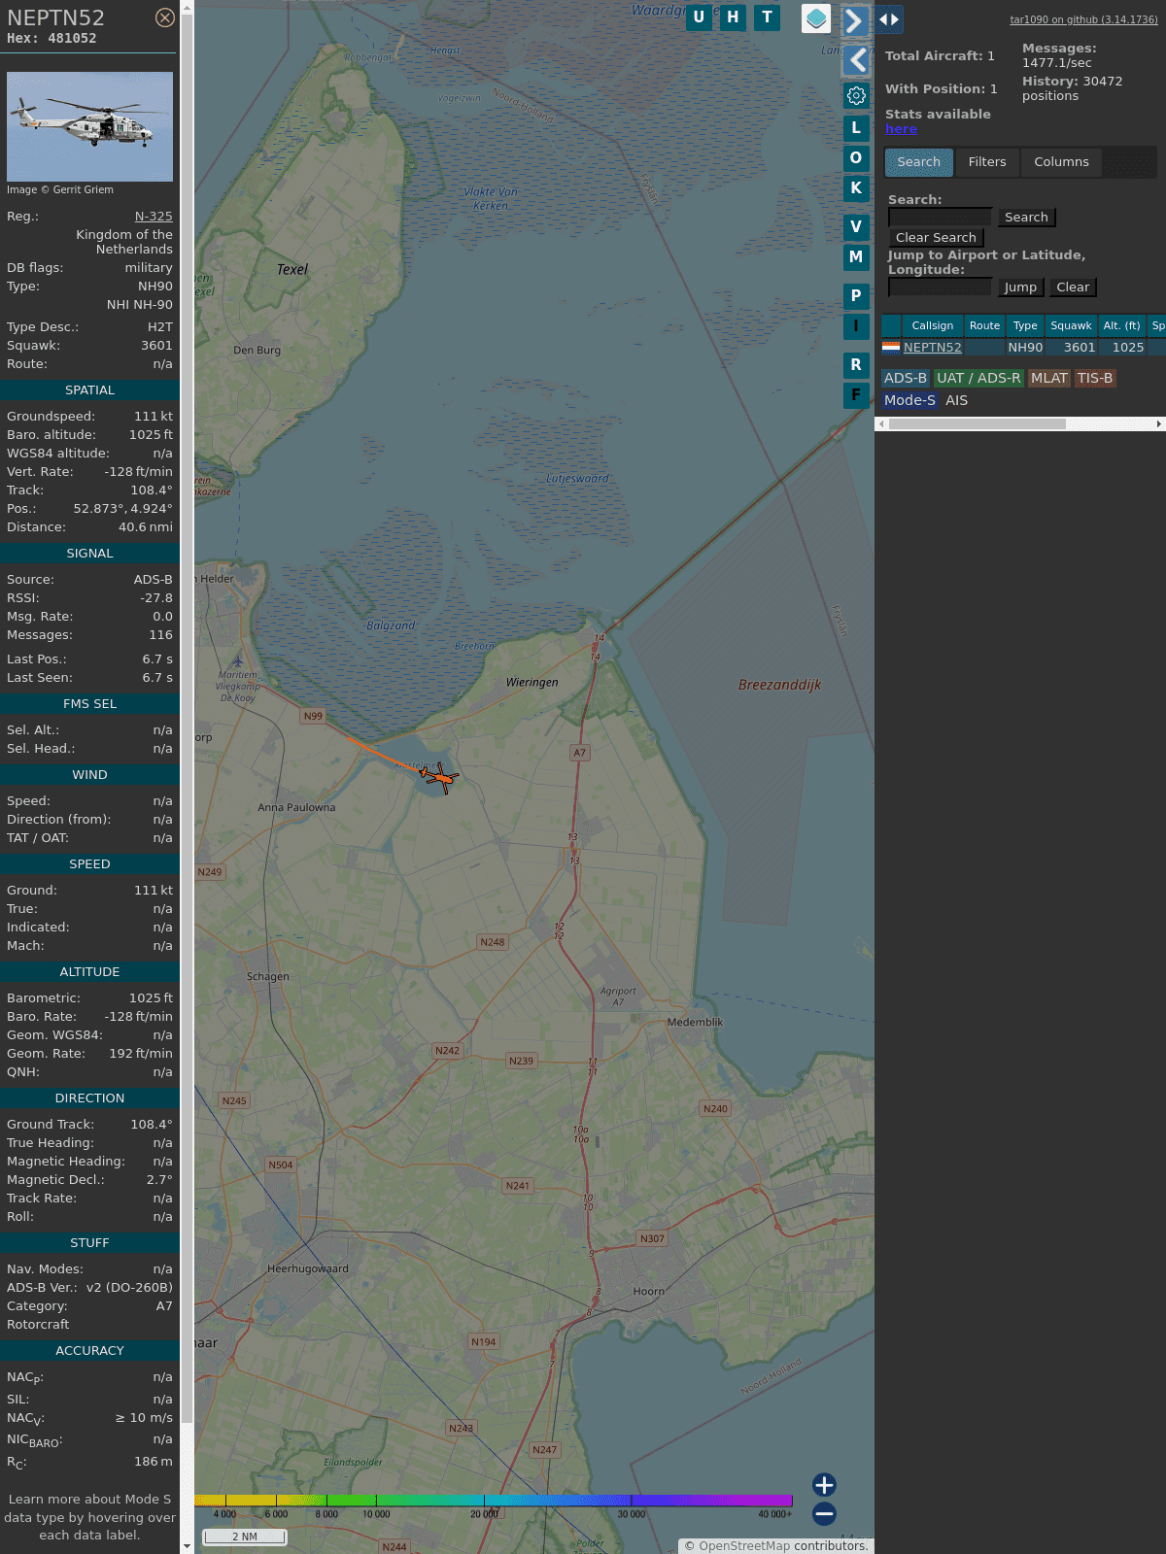Toggle the sidebar width arrows button
Screen dimensions: 1166x1554
pos(889,19)
